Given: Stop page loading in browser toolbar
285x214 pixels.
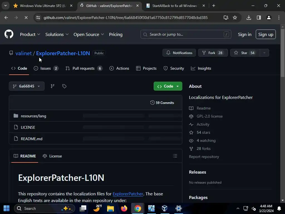Looking at the screenshot, I should coord(26,18).
